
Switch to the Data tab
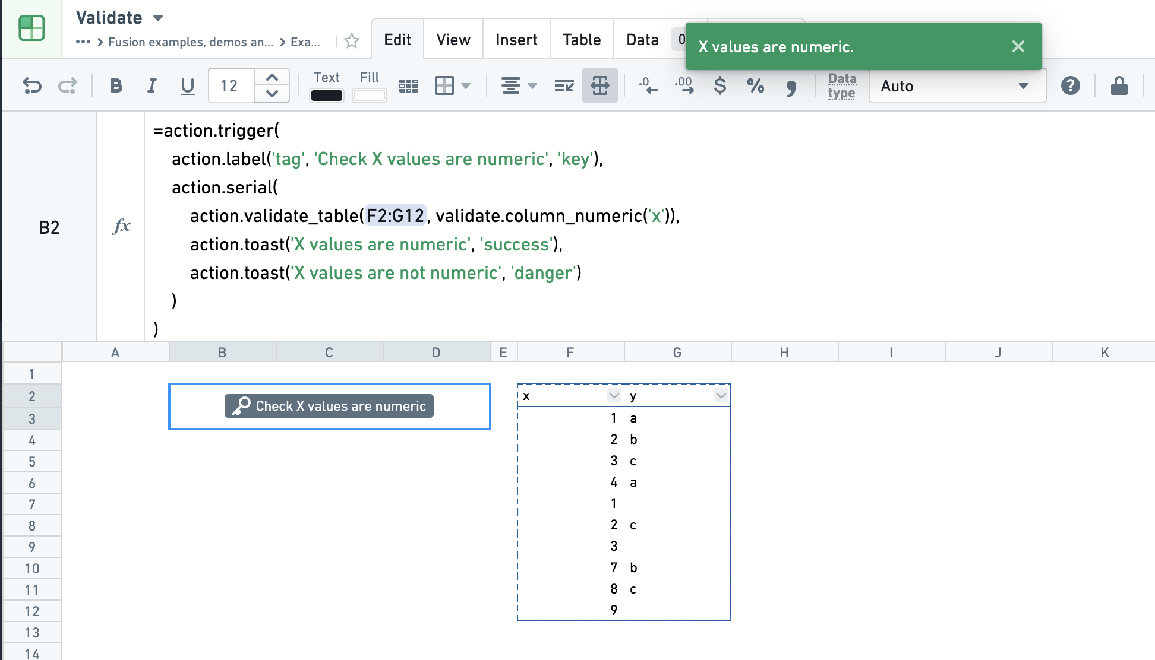pos(643,40)
